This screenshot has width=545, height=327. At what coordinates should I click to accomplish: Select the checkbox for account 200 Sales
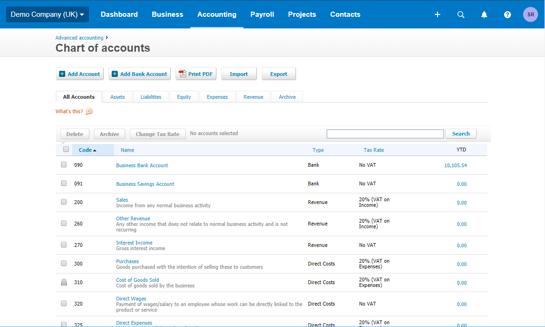click(x=64, y=202)
